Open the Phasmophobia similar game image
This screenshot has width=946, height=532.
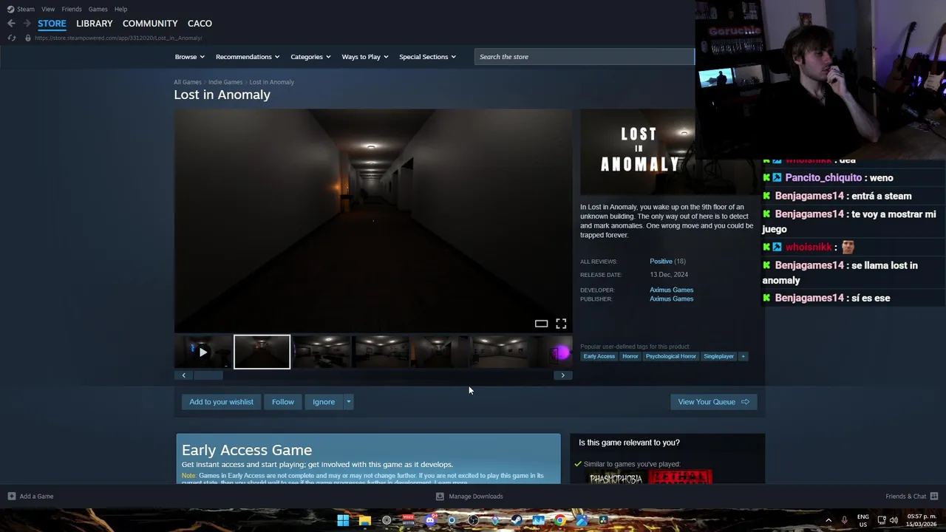(x=616, y=479)
